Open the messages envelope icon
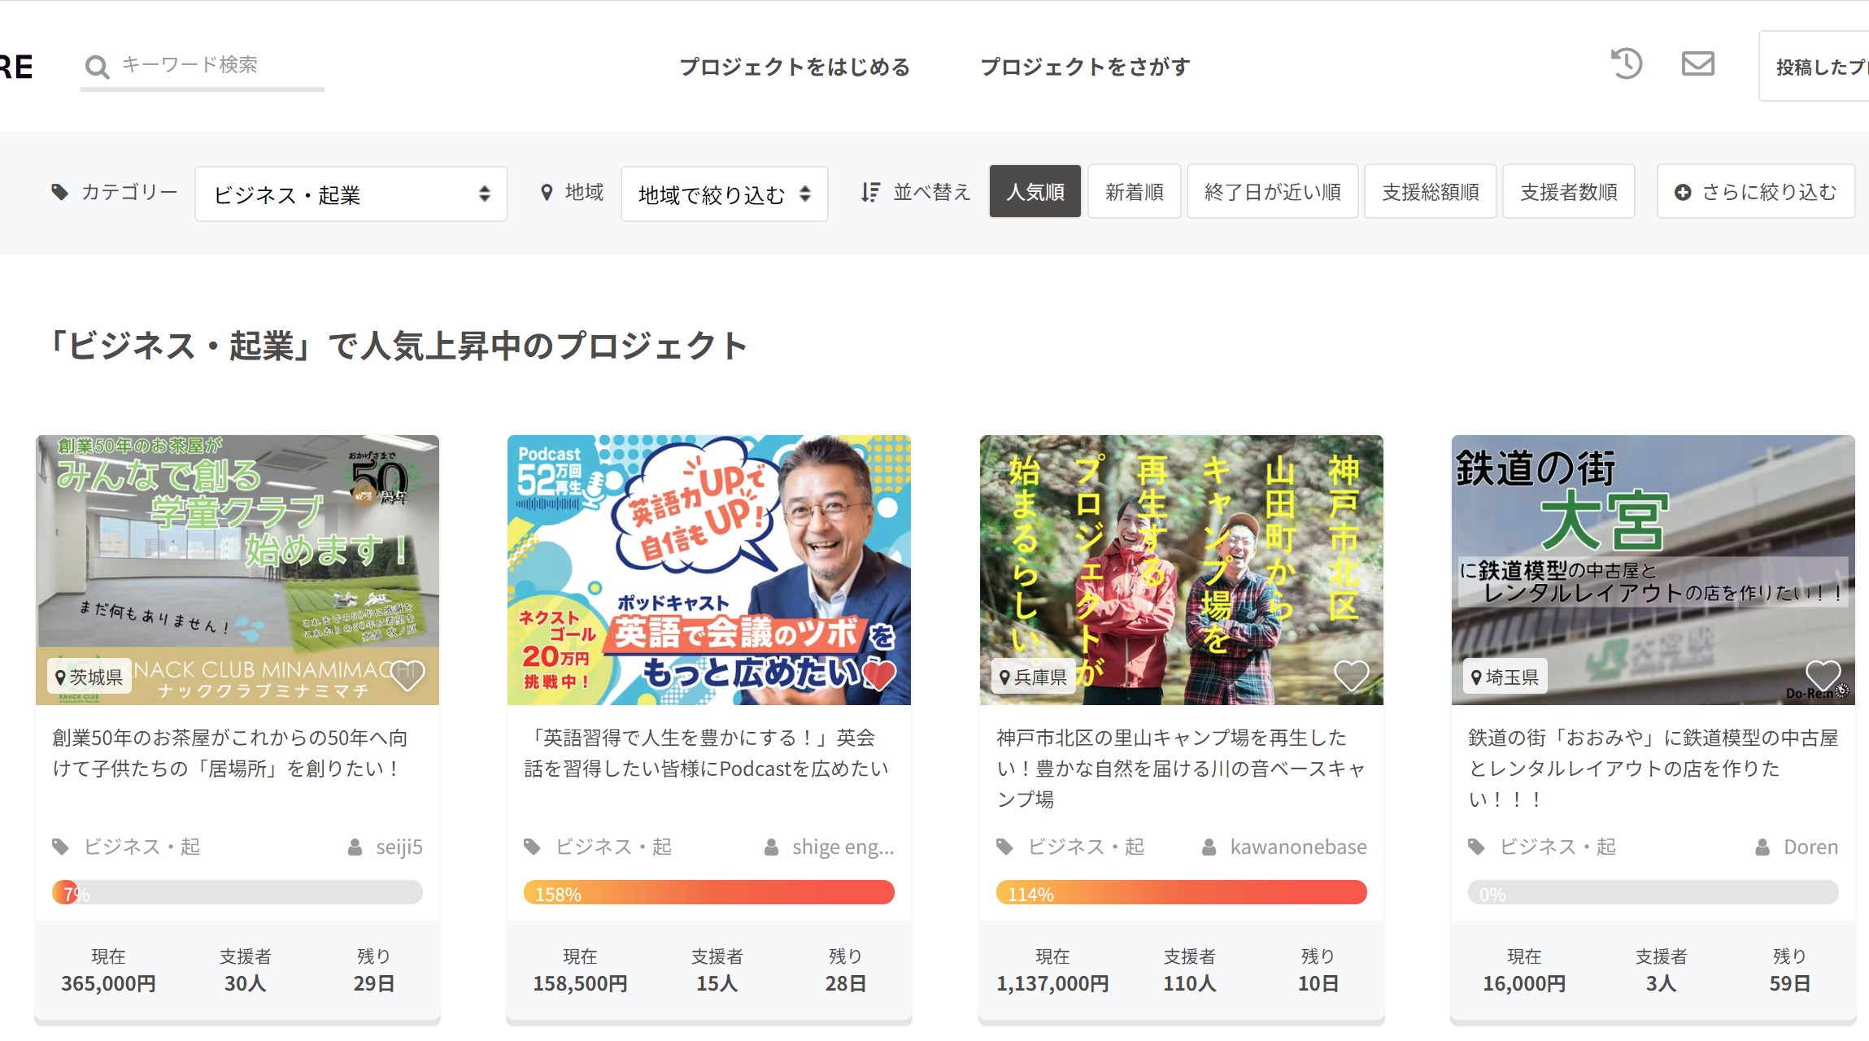Viewport: 1869px width, 1041px height. [1697, 63]
